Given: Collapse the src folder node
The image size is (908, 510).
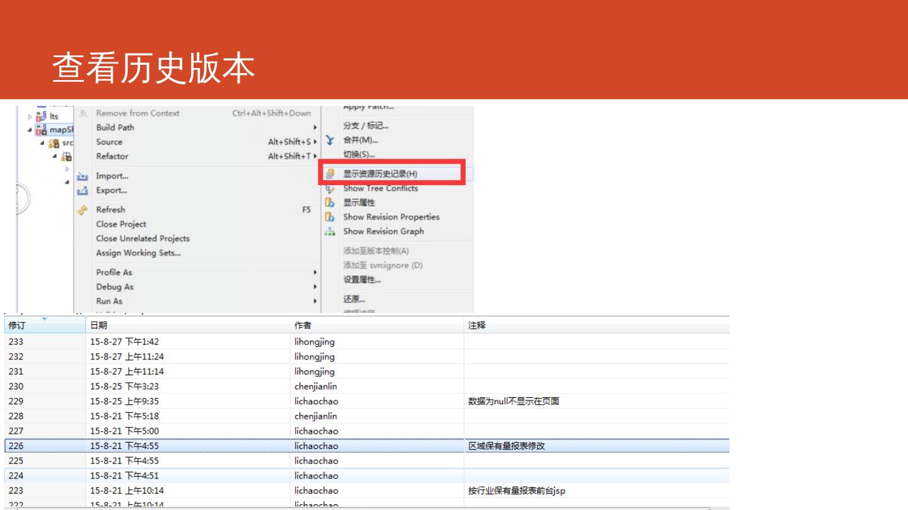Looking at the screenshot, I should (42, 144).
